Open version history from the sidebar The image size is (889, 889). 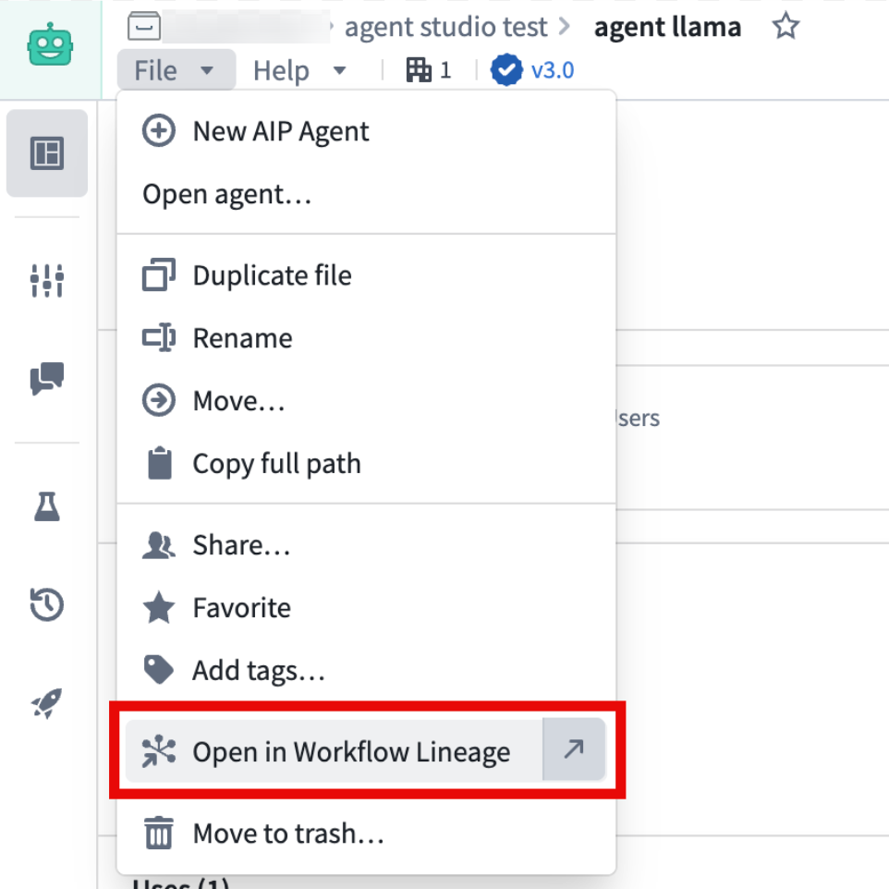point(46,603)
